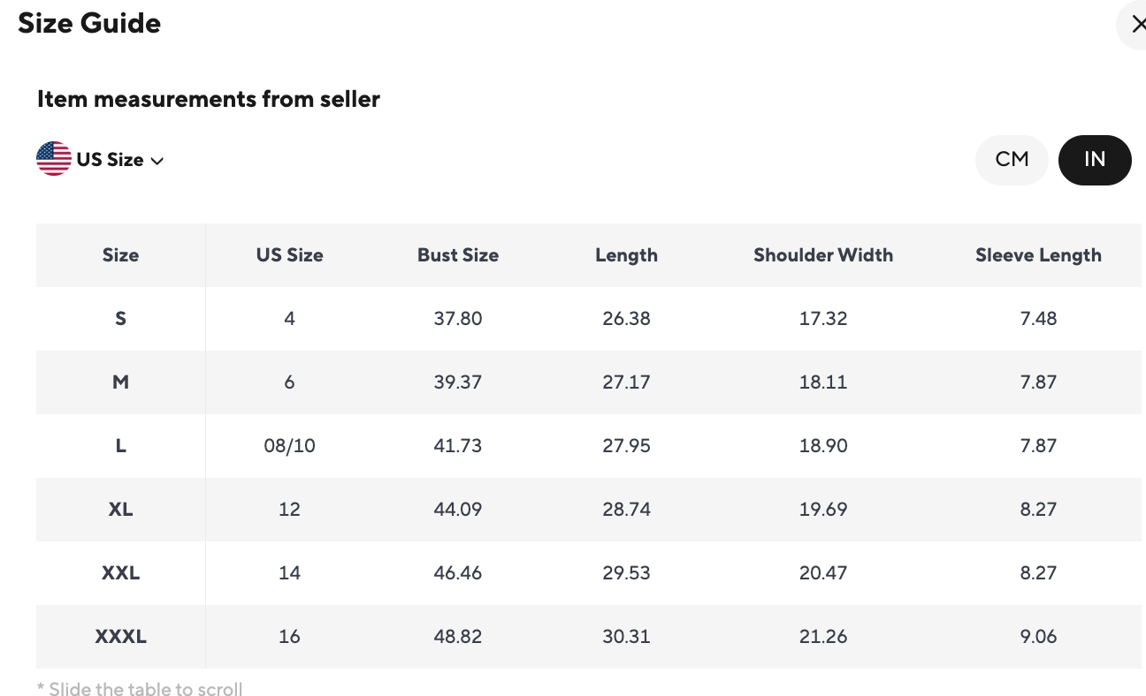
Task: Click the Bust Size column header
Action: (x=458, y=255)
